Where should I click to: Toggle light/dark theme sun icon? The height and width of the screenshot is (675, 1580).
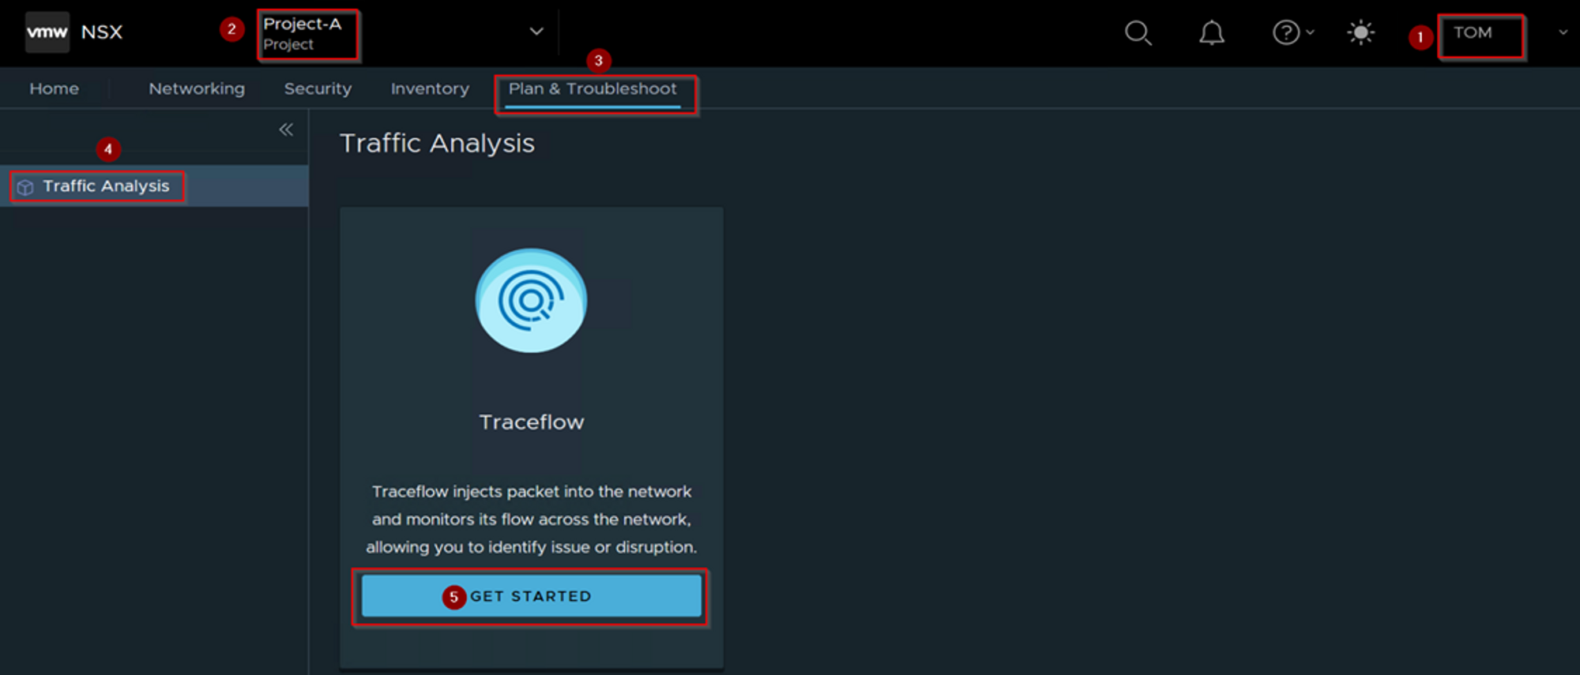click(1360, 33)
